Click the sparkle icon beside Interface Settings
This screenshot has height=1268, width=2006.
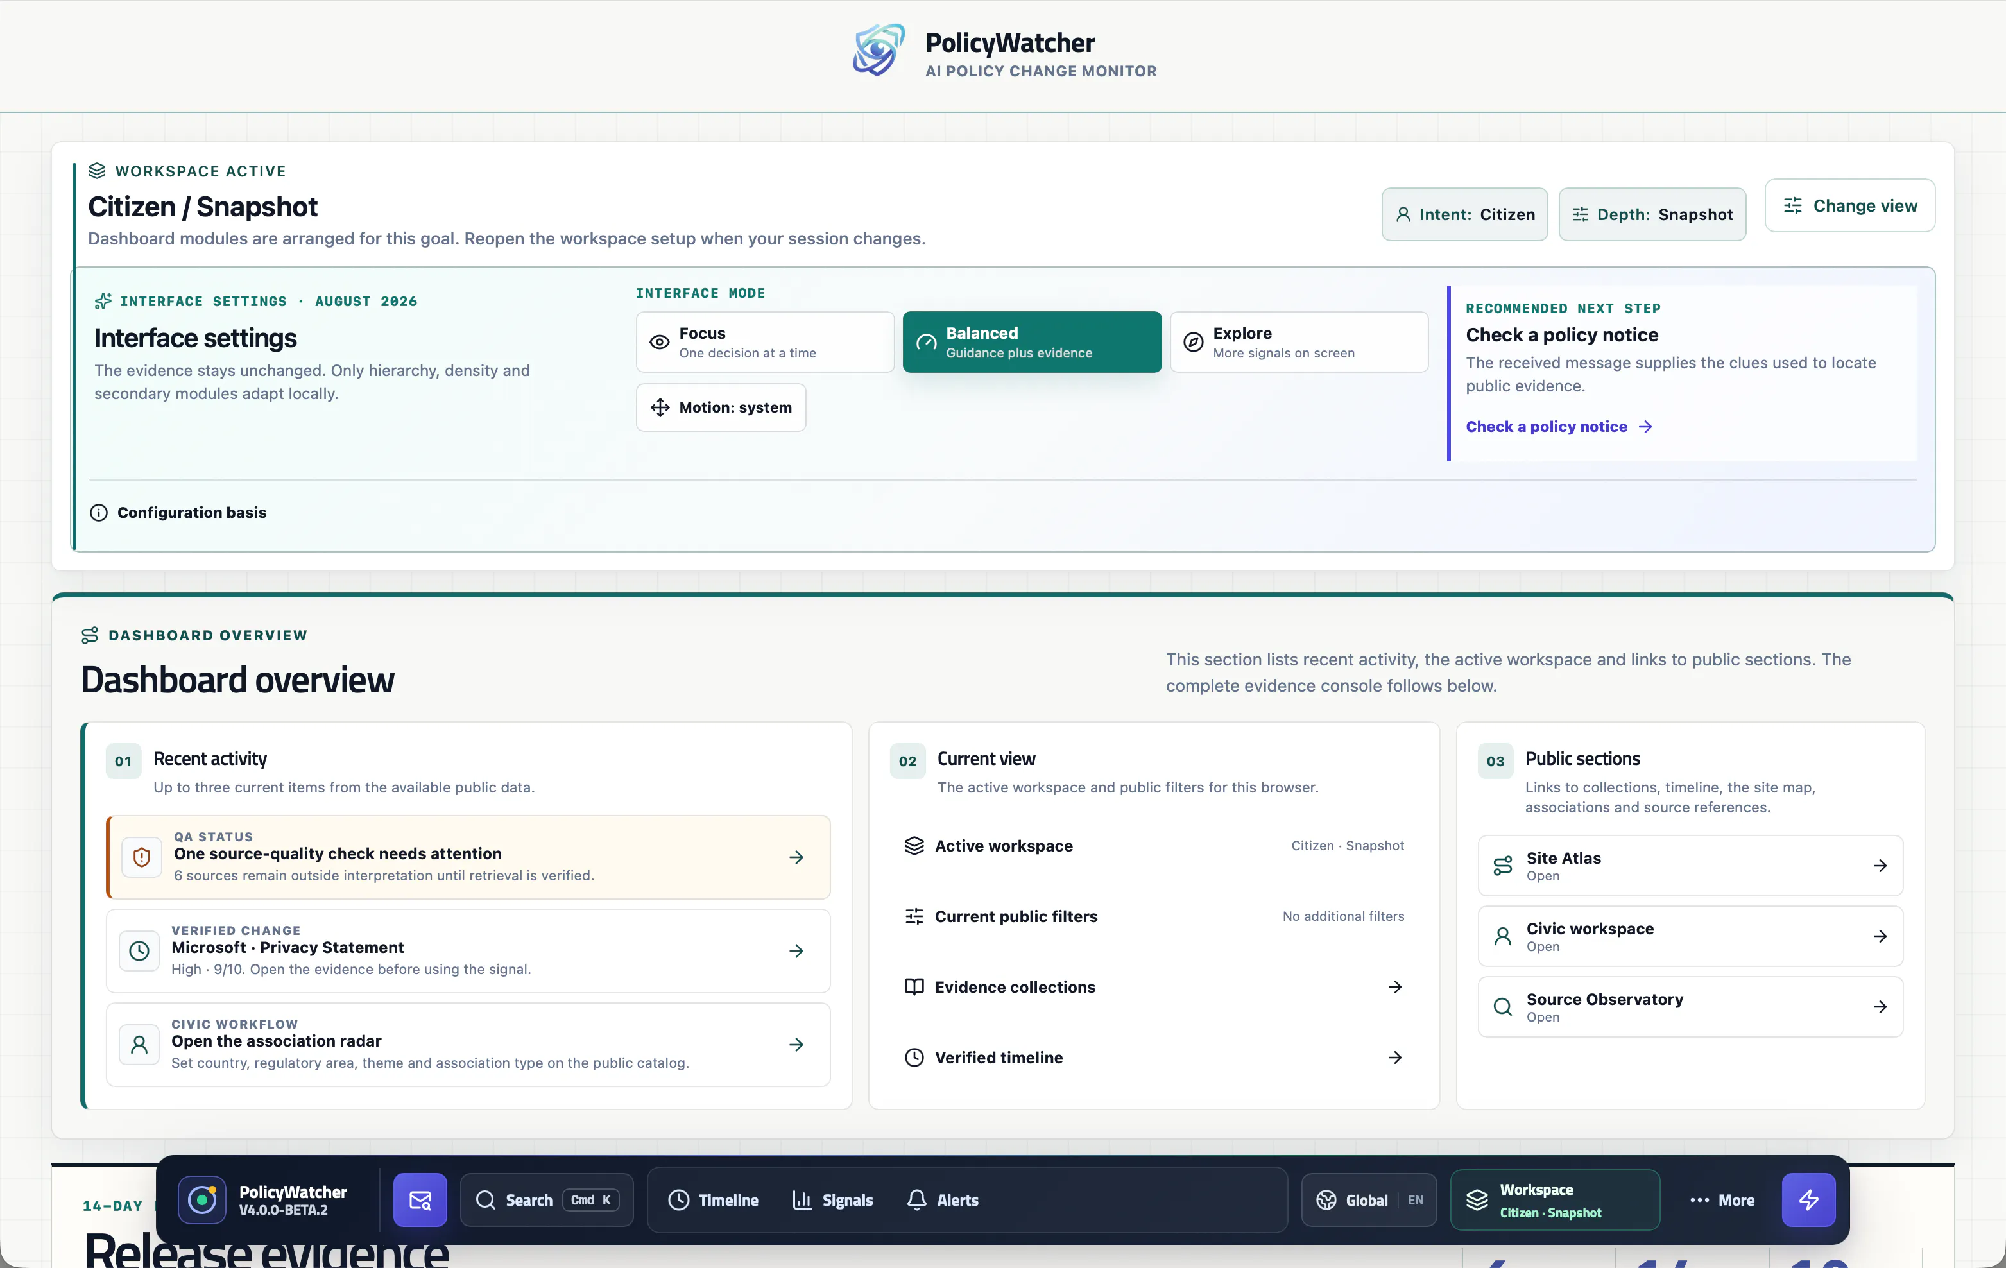click(103, 301)
